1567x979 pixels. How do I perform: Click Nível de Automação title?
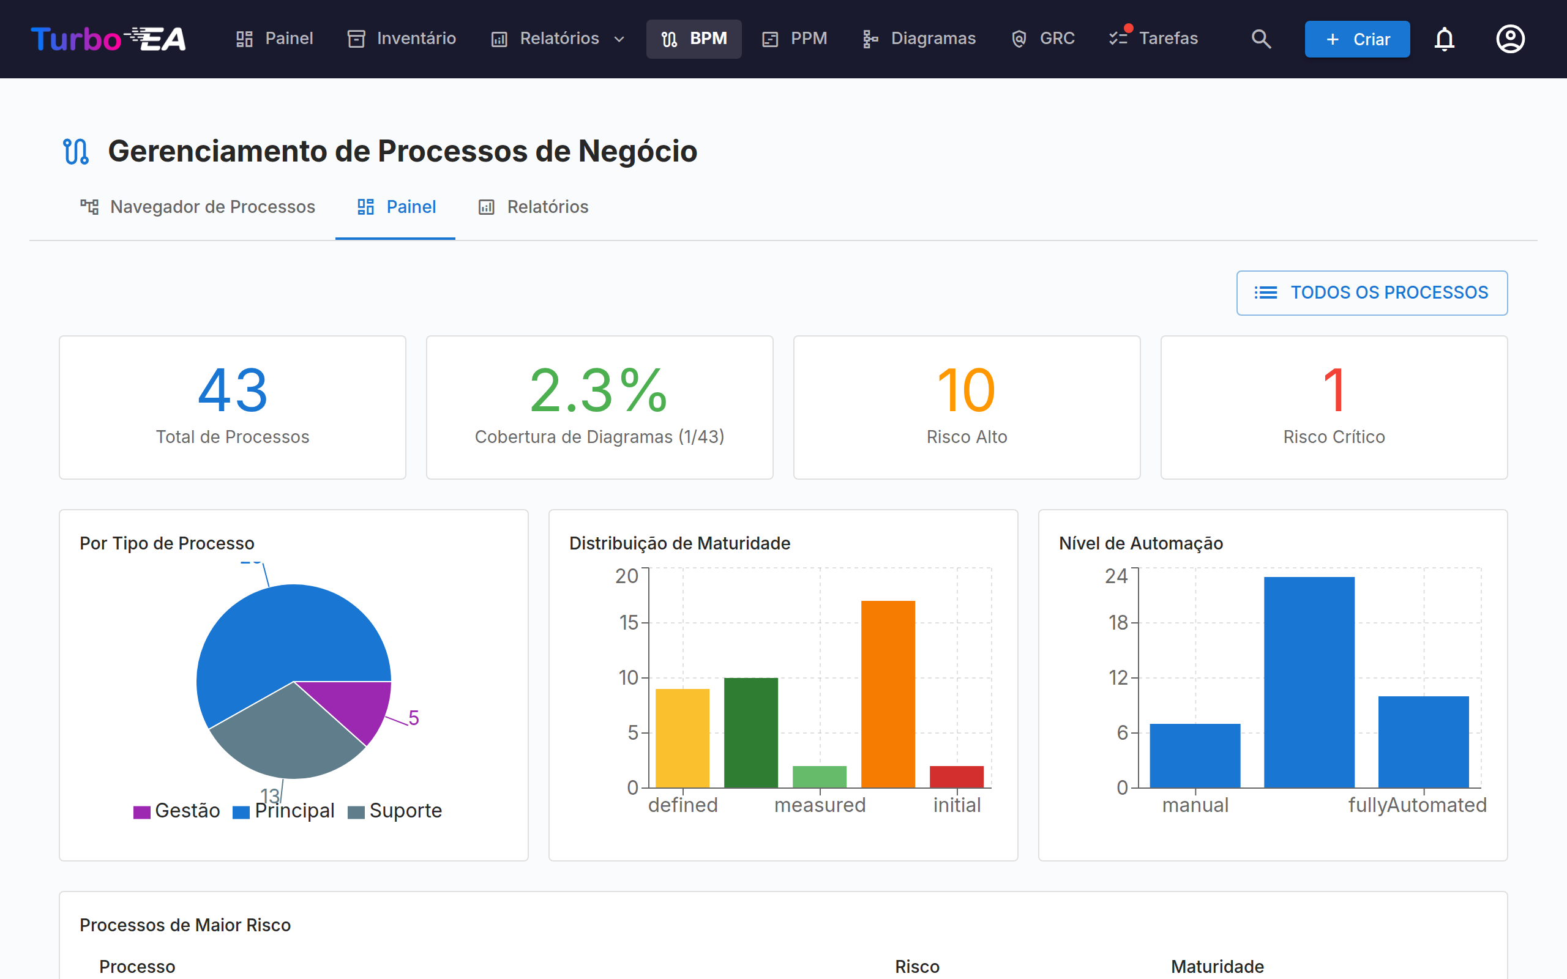click(x=1141, y=543)
